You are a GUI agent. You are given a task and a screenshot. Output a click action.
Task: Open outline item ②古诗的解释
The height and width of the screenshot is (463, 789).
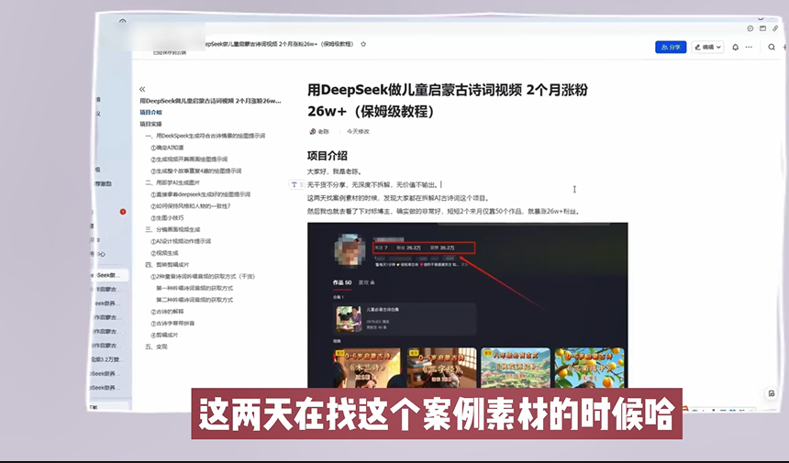click(167, 312)
